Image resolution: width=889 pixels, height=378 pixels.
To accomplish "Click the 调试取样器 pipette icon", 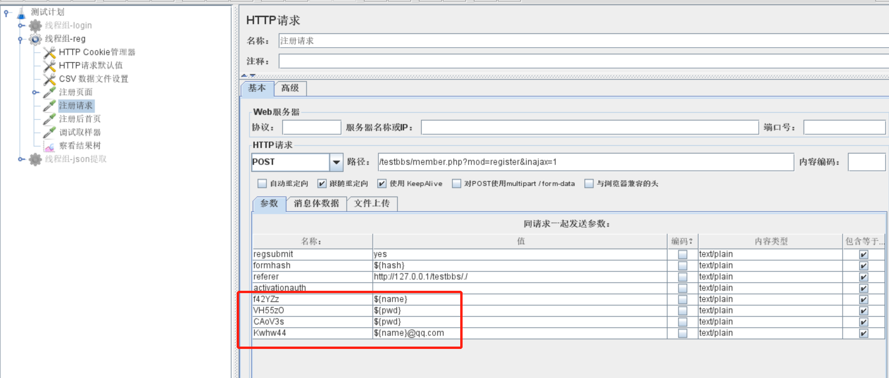I will [49, 133].
